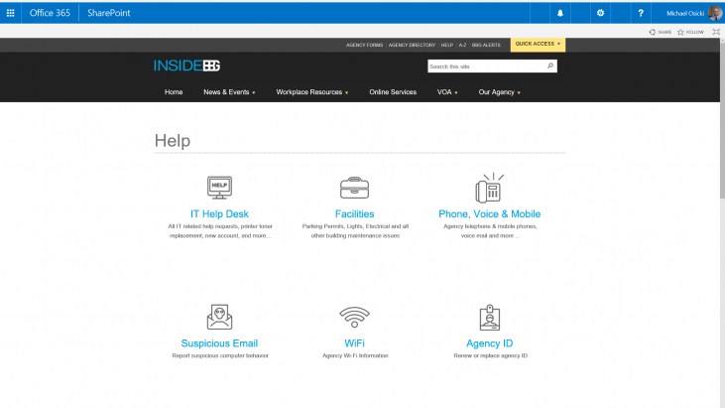Image resolution: width=725 pixels, height=408 pixels.
Task: Click the Office 365 header link
Action: 50,13
